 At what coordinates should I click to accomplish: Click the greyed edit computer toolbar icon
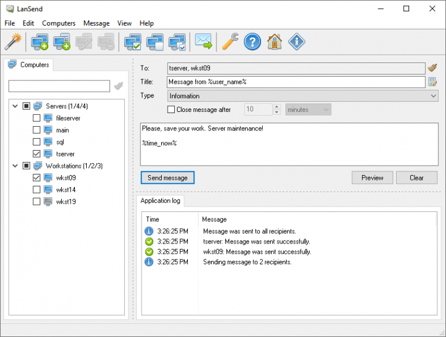(84, 42)
